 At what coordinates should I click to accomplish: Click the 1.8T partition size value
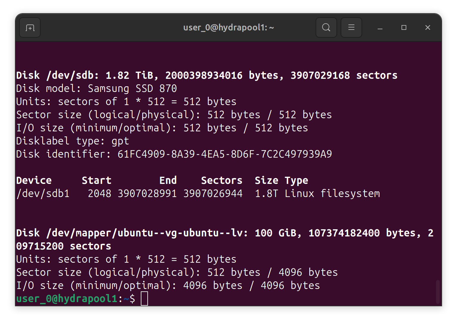tap(266, 193)
